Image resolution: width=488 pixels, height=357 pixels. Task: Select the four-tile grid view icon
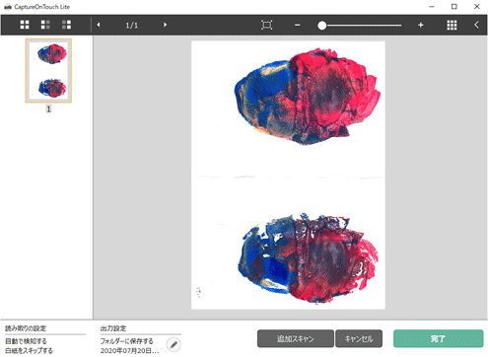coord(25,25)
